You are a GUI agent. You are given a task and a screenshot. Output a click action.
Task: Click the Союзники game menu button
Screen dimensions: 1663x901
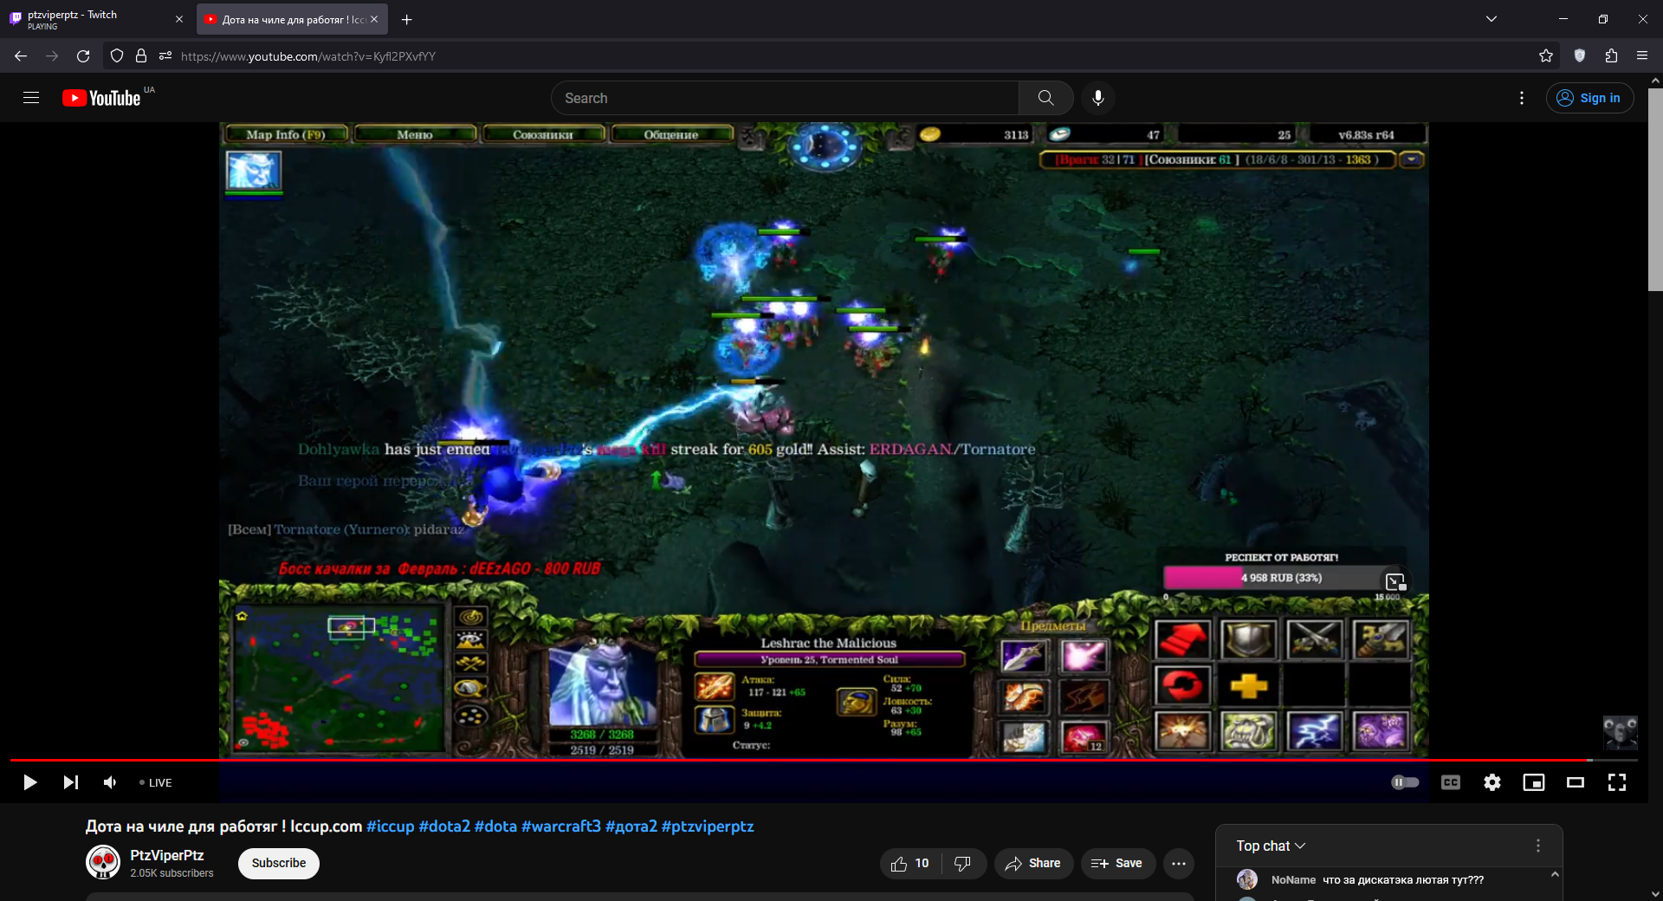[x=543, y=134]
